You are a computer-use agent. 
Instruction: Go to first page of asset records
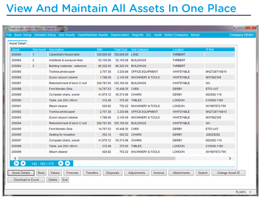click(x=16, y=163)
